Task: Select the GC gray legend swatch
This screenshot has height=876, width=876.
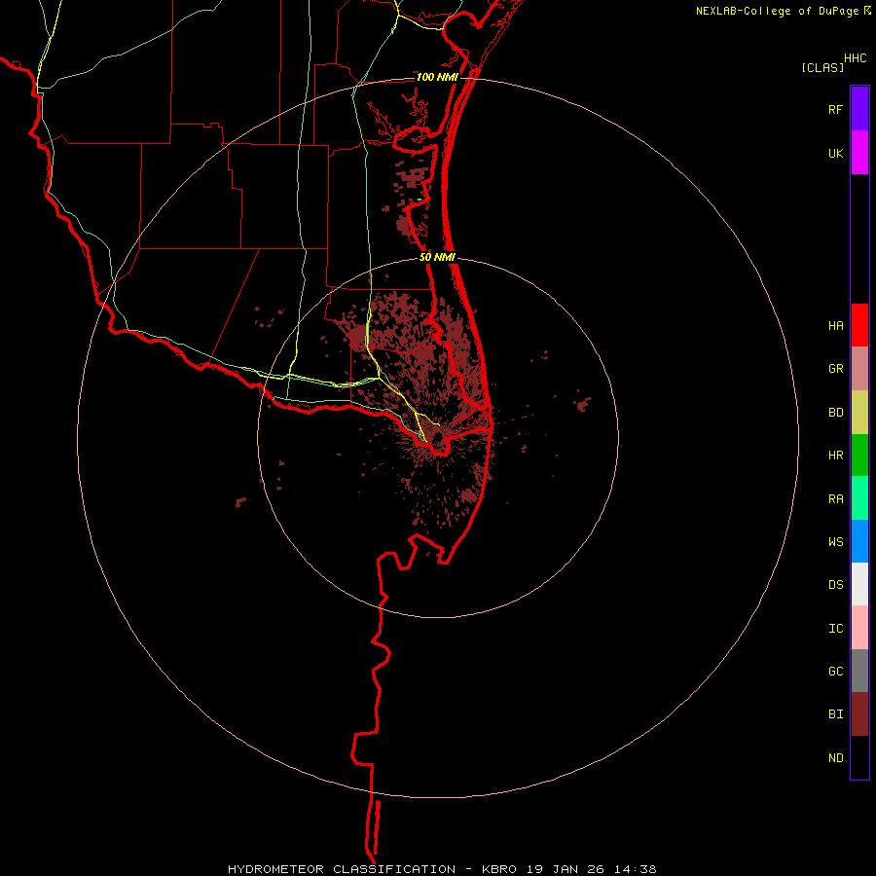Action: (x=859, y=671)
